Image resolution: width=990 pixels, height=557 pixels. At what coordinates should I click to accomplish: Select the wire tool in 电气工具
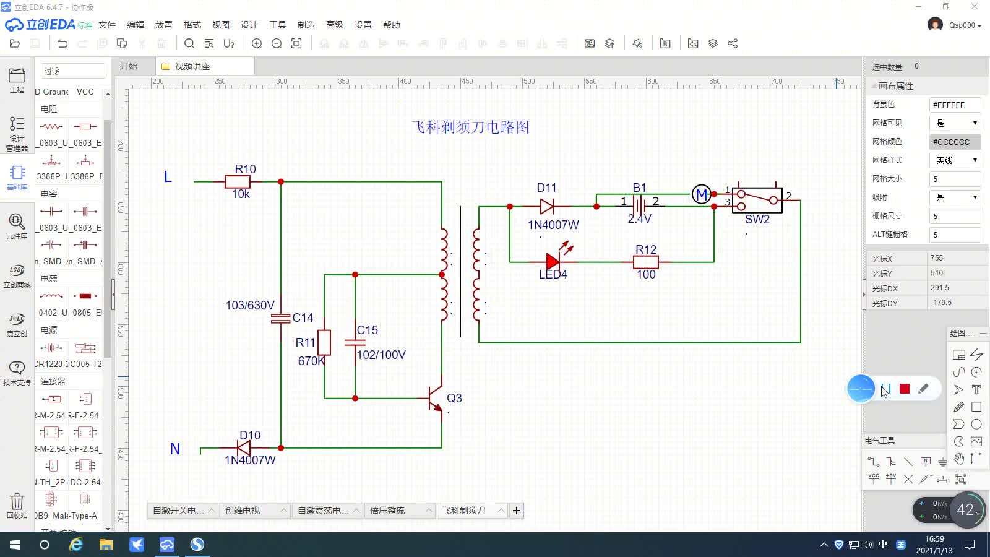[874, 462]
